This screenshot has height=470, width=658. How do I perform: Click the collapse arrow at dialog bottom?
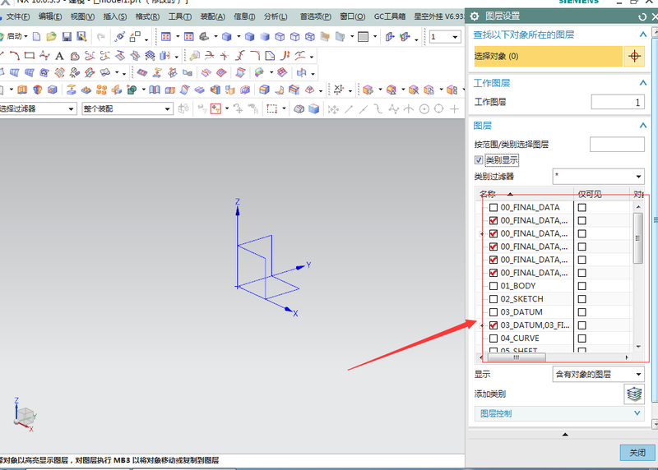tap(565, 435)
